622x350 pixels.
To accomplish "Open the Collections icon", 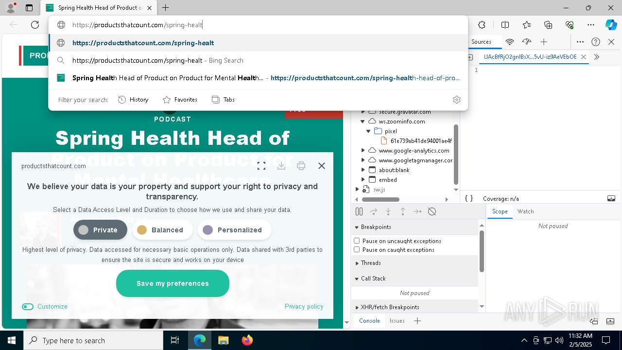I will pyautogui.click(x=548, y=25).
